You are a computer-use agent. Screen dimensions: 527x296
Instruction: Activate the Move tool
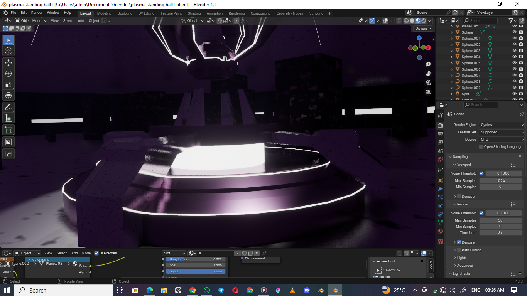(8, 62)
